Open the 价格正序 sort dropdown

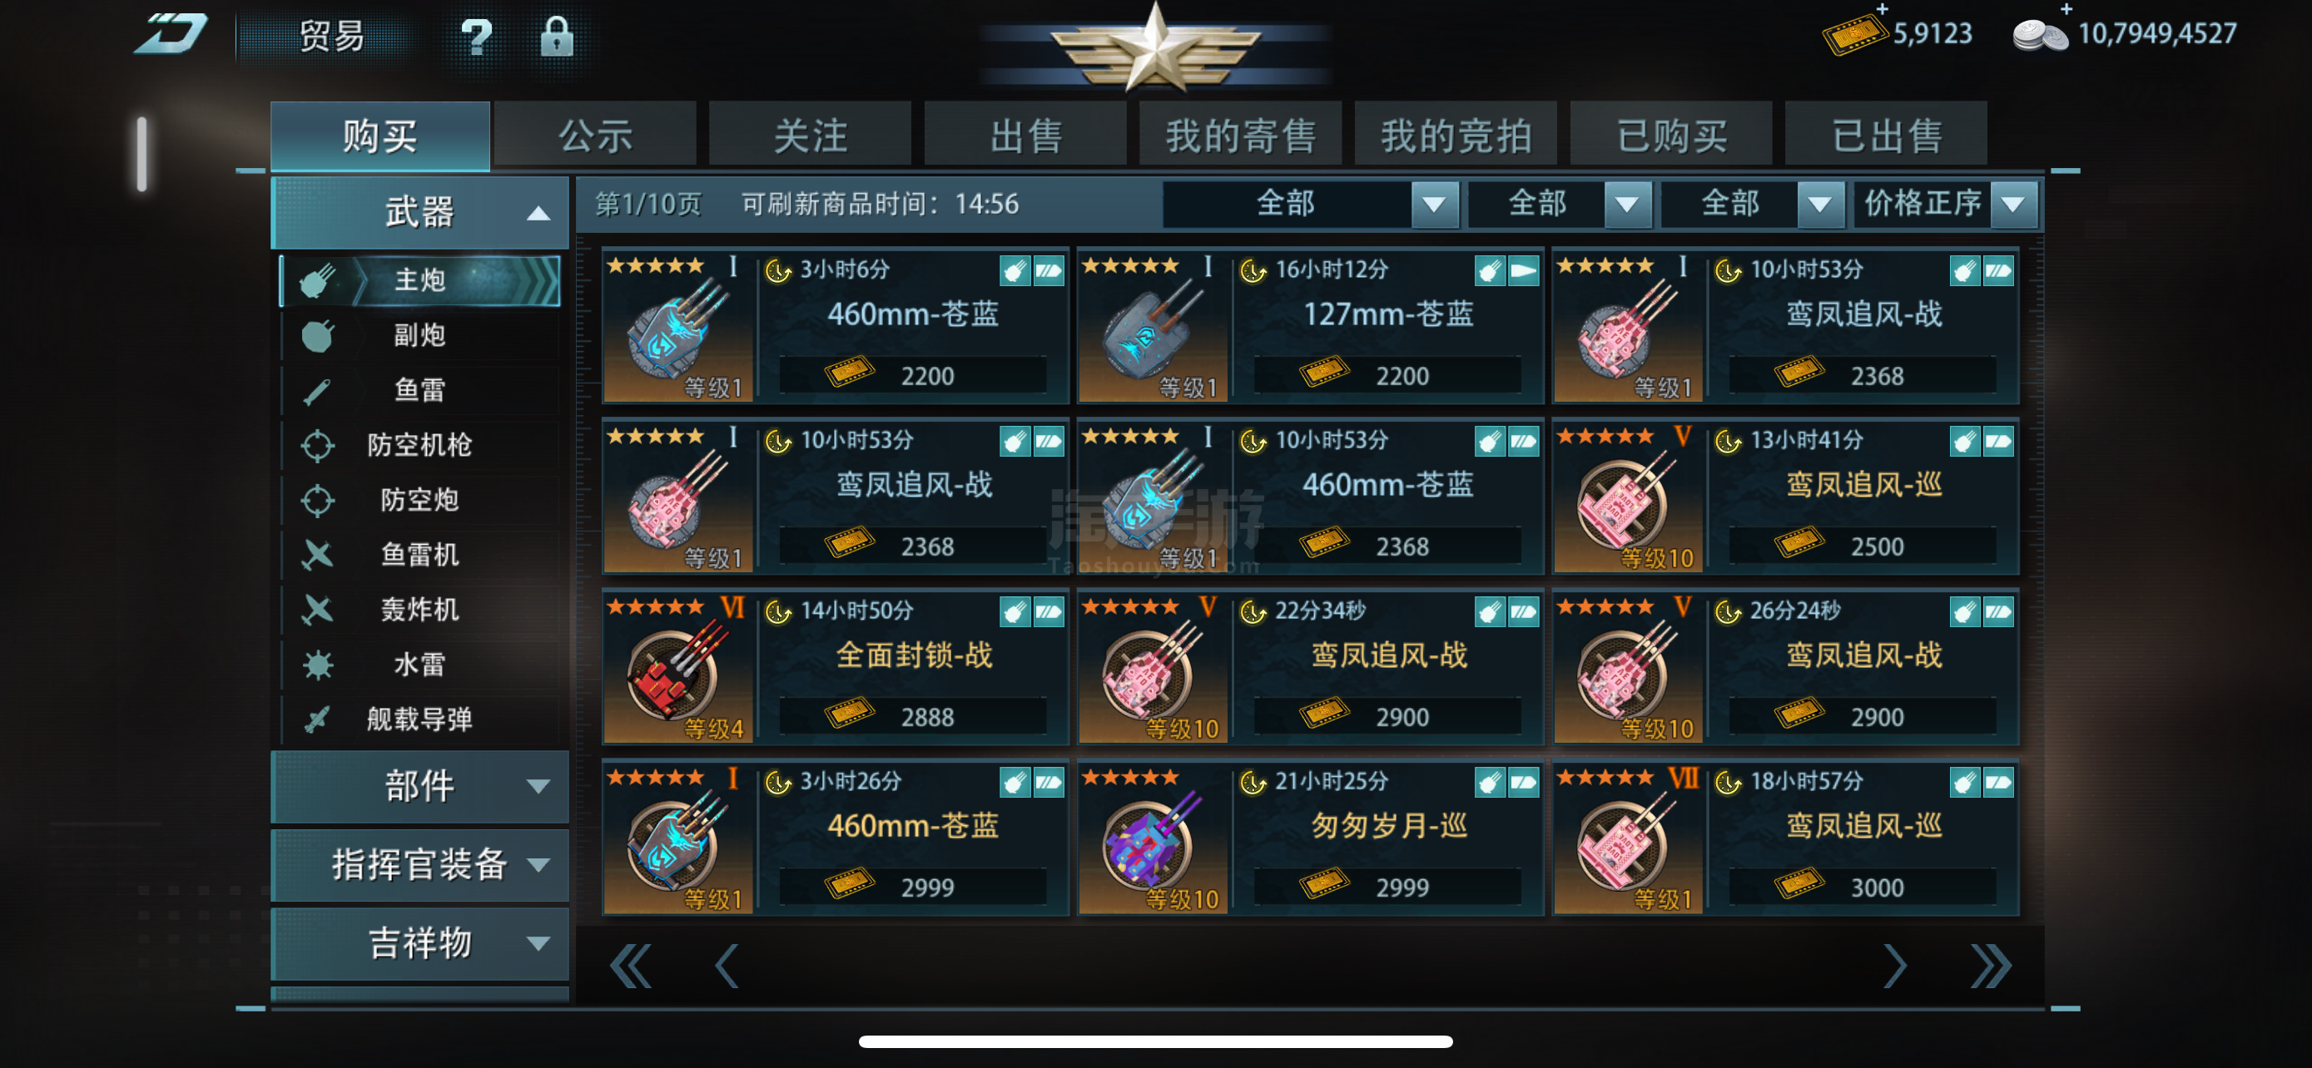click(x=1946, y=205)
